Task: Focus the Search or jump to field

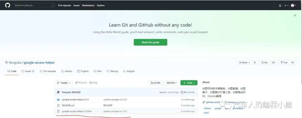Action: [34, 5]
